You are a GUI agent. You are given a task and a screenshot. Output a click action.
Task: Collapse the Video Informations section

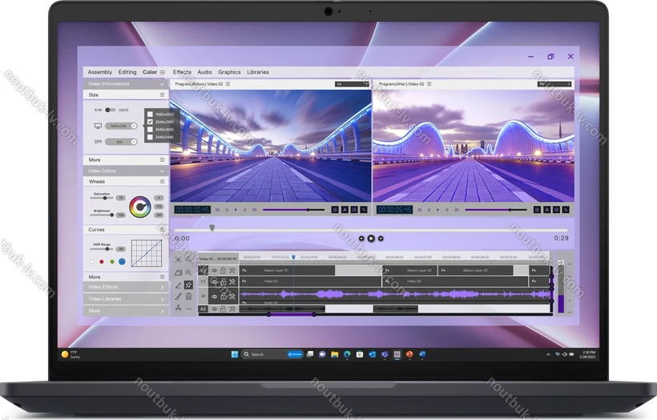(x=162, y=83)
